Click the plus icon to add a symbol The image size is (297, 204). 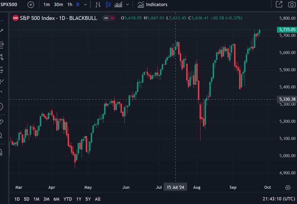(30, 4)
